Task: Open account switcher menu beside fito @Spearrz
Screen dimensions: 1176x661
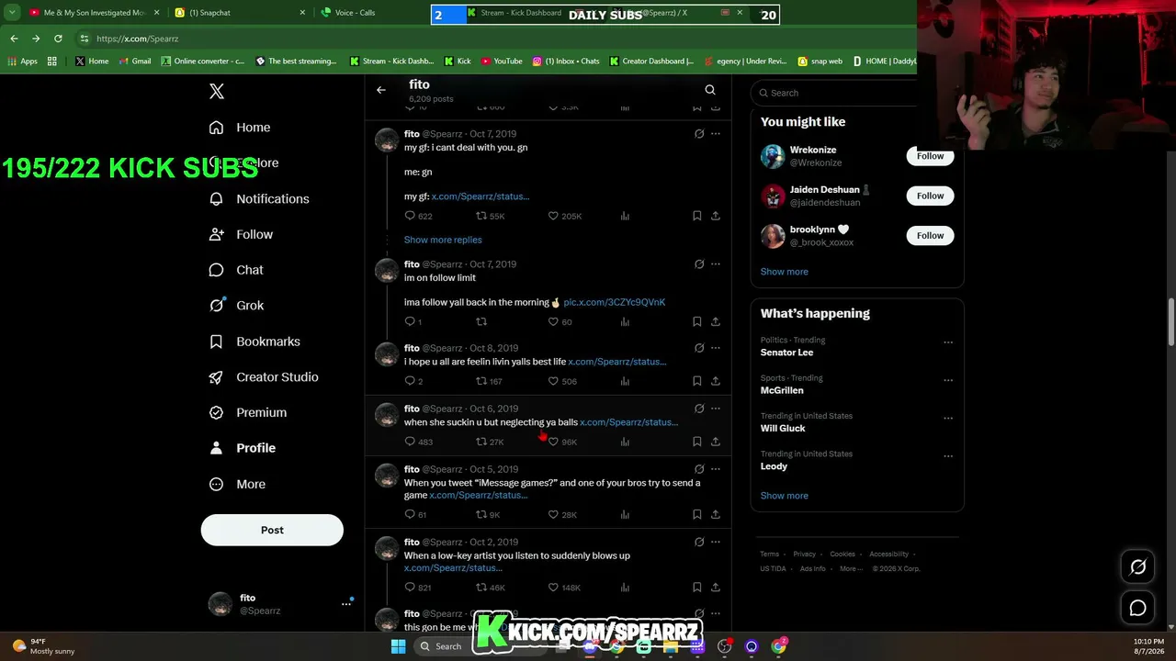Action: point(346,603)
